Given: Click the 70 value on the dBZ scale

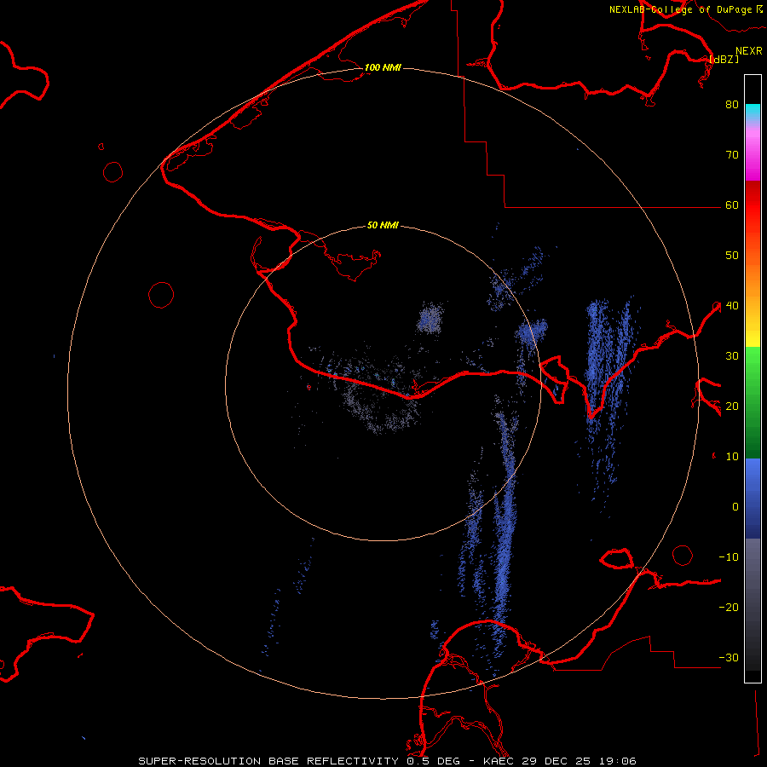Looking at the screenshot, I should click(x=732, y=155).
